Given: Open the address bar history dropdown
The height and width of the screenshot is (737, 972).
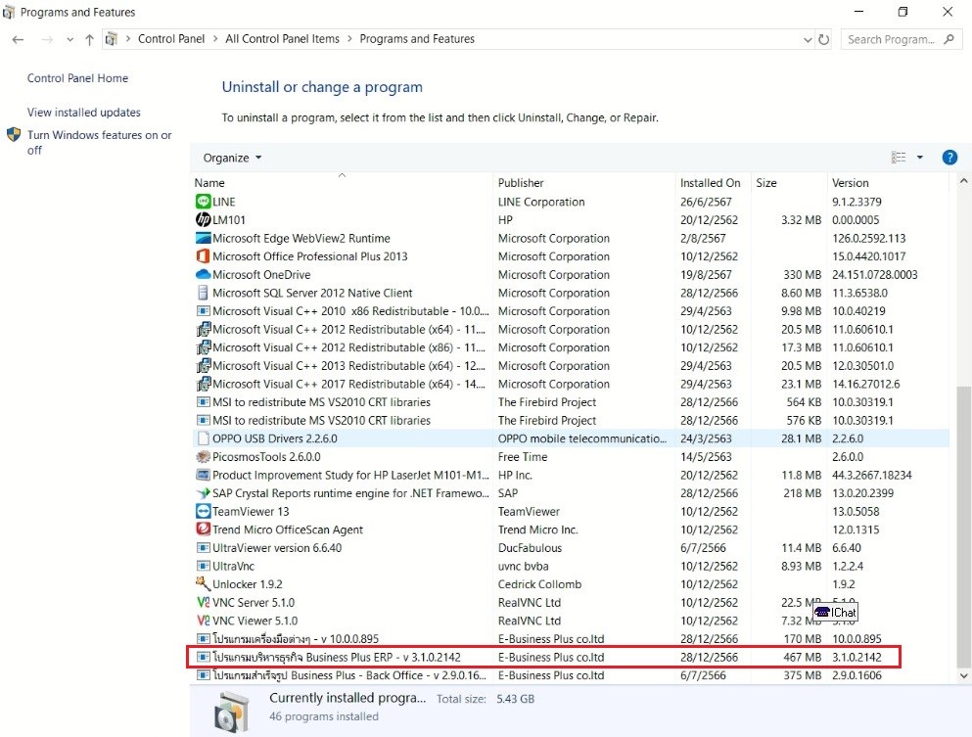Looking at the screenshot, I should click(x=808, y=39).
